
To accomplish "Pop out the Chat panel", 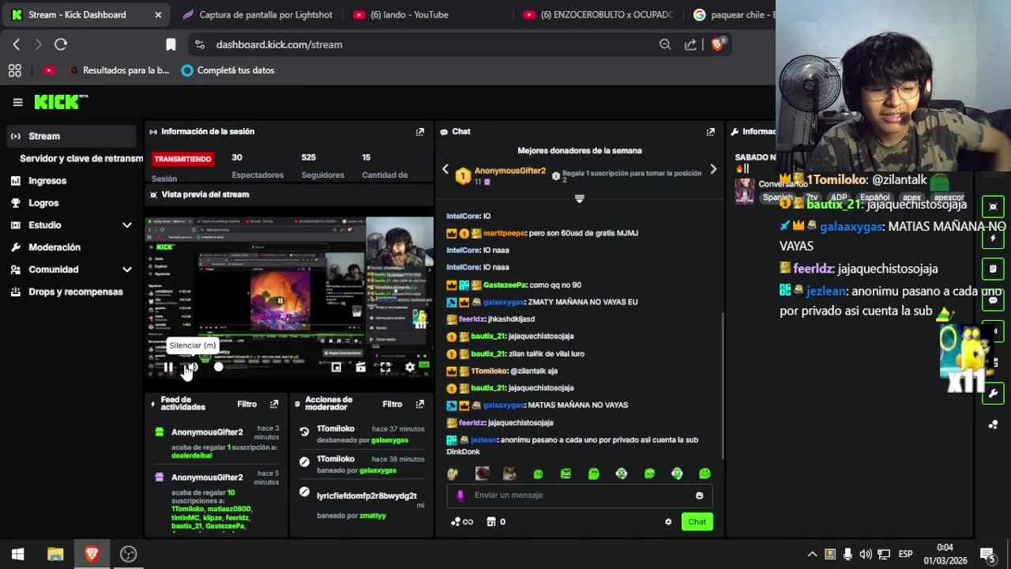I will (711, 132).
